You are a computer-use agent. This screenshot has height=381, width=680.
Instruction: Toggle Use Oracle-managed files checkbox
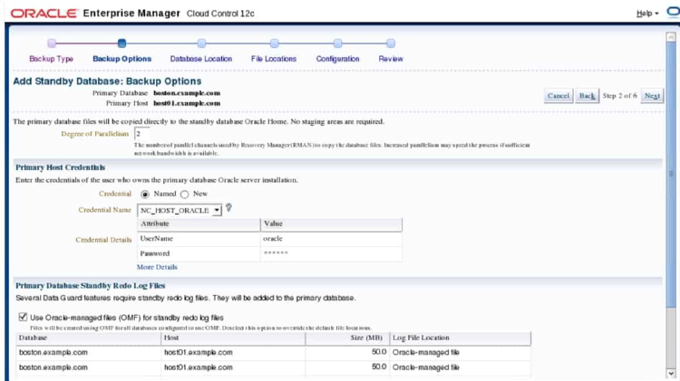(23, 317)
